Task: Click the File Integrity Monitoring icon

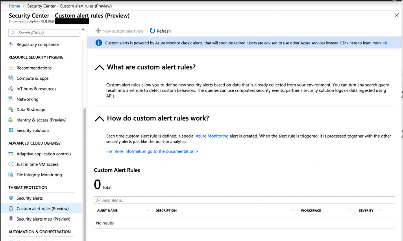Action: (11, 175)
